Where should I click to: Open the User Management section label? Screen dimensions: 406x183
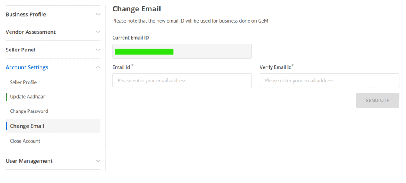coord(29,161)
